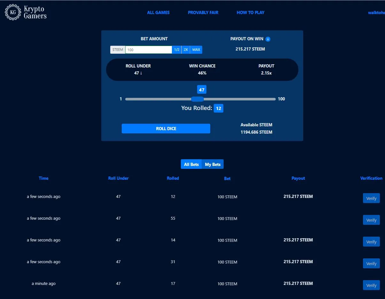This screenshot has width=385, height=299.
Task: Open the HOW TO PLAY page
Action: tap(250, 12)
